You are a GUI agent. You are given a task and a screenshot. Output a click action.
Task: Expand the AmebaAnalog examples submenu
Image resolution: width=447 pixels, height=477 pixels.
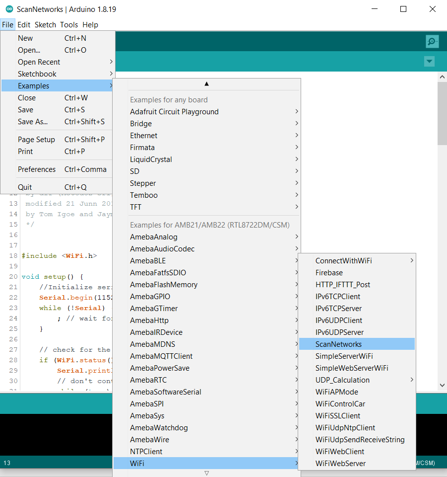pos(206,237)
